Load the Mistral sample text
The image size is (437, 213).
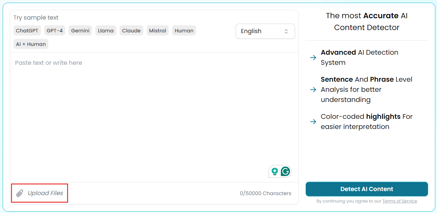pos(157,30)
